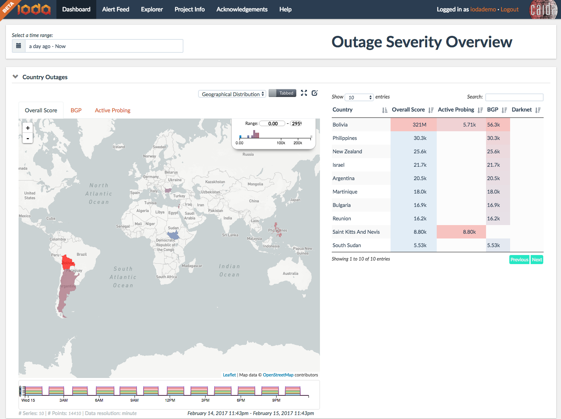Viewport: 561px width, 419px height.
Task: Click the CAIDA logo
Action: pyautogui.click(x=543, y=9)
